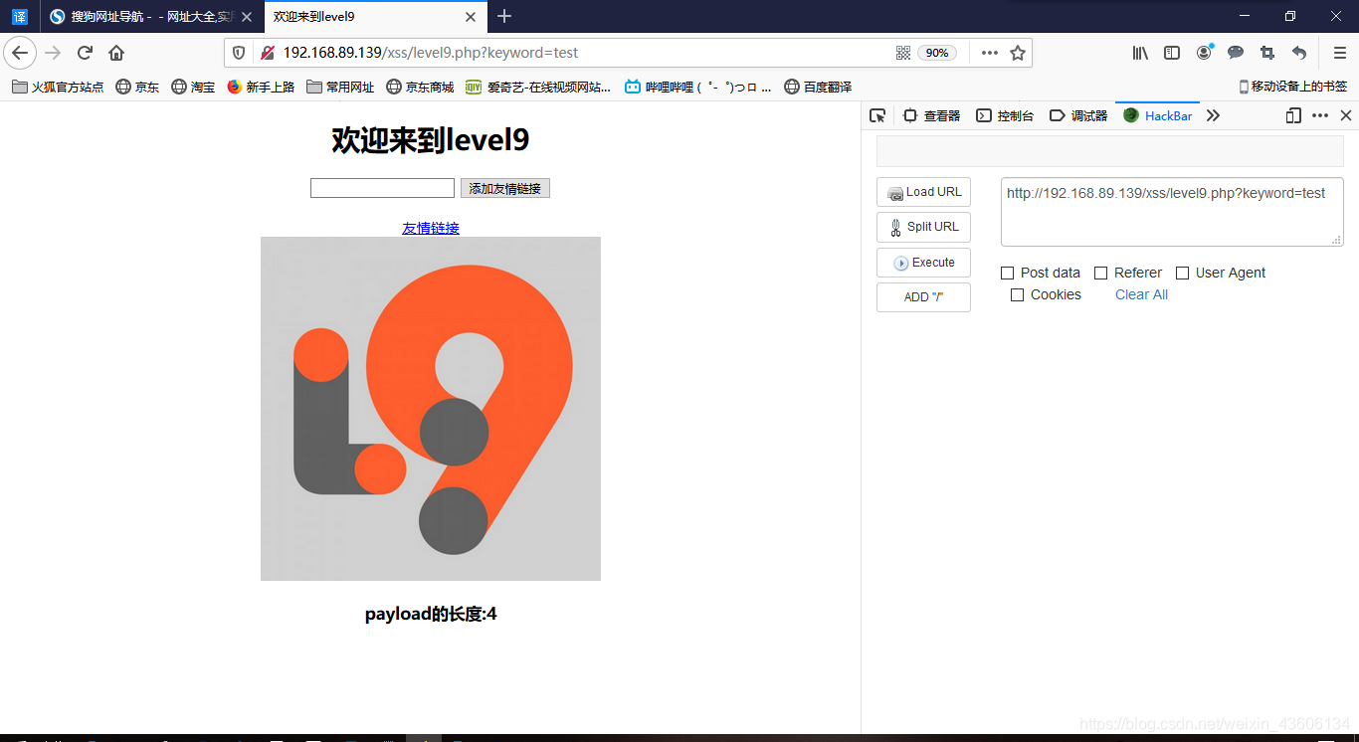Image resolution: width=1359 pixels, height=742 pixels.
Task: Enable the Post data checkbox
Action: (x=1008, y=273)
